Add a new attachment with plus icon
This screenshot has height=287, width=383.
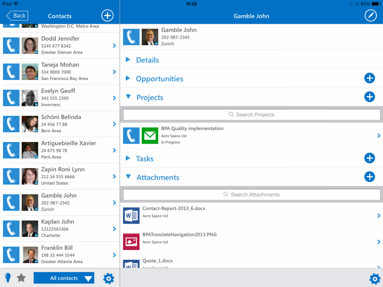pyautogui.click(x=369, y=177)
